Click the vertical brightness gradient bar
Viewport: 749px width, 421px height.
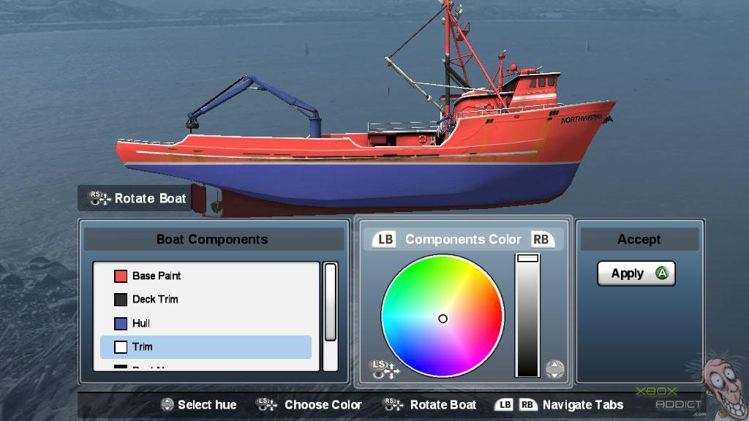tap(528, 316)
